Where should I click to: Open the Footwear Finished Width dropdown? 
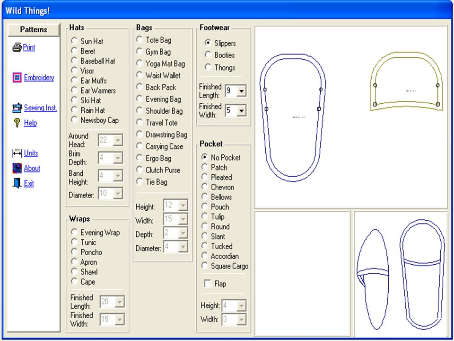coord(241,111)
